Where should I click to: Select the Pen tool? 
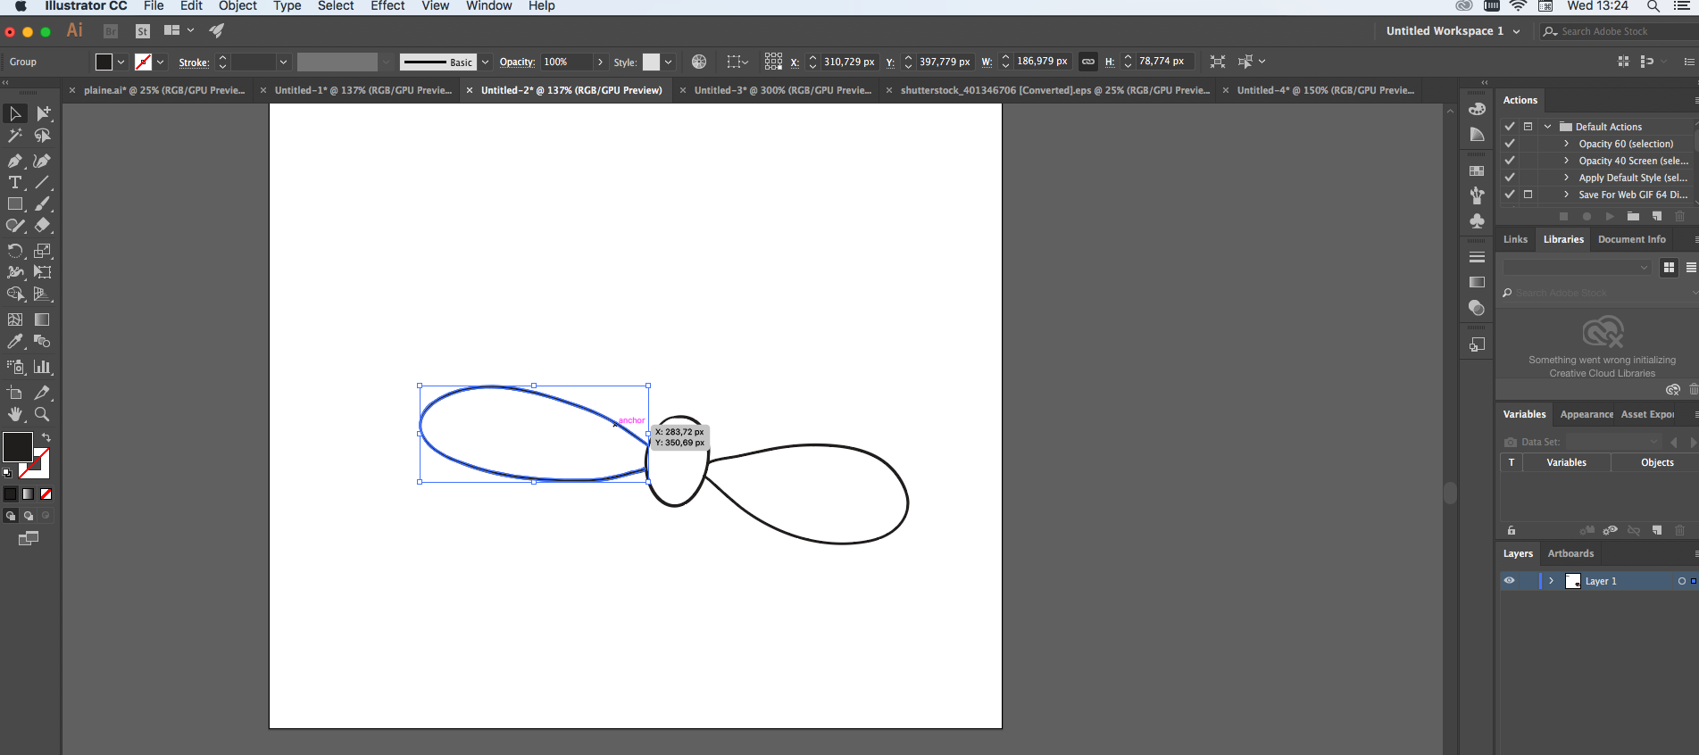[x=15, y=161]
